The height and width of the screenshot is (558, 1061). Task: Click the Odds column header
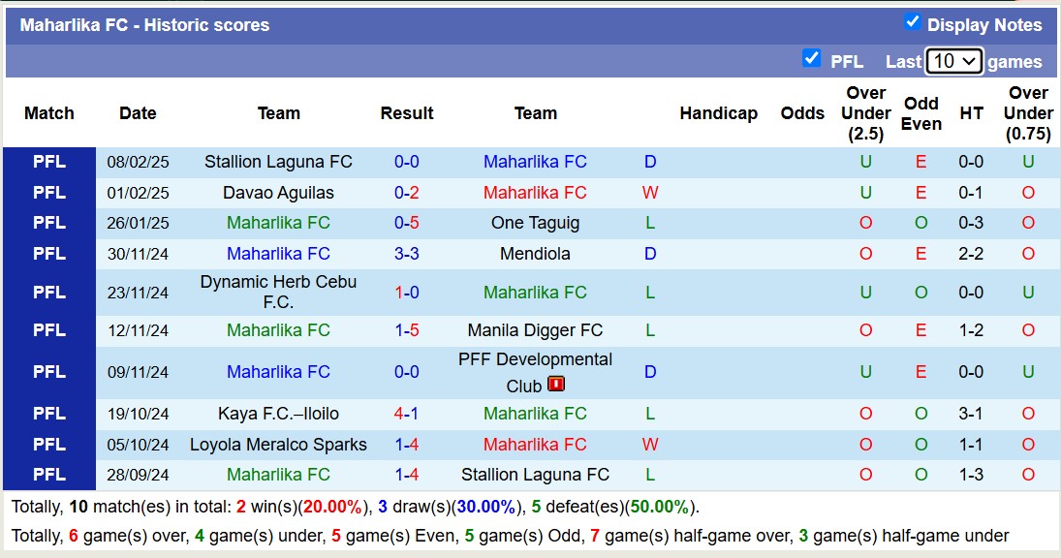point(802,113)
